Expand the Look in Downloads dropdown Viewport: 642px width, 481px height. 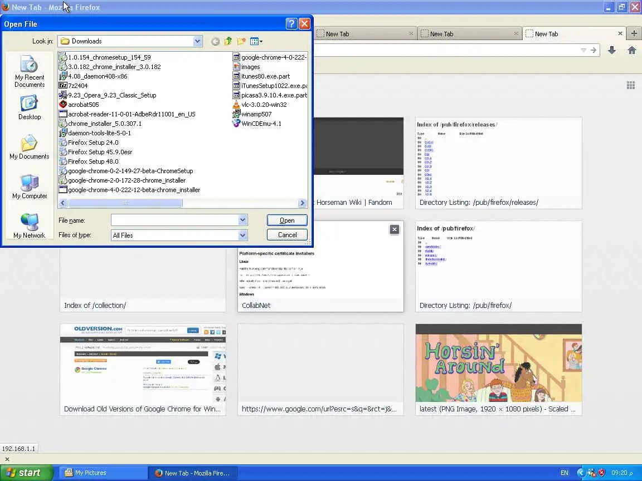point(197,41)
